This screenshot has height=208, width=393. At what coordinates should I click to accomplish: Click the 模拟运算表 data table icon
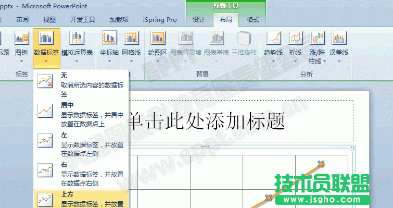(x=77, y=38)
